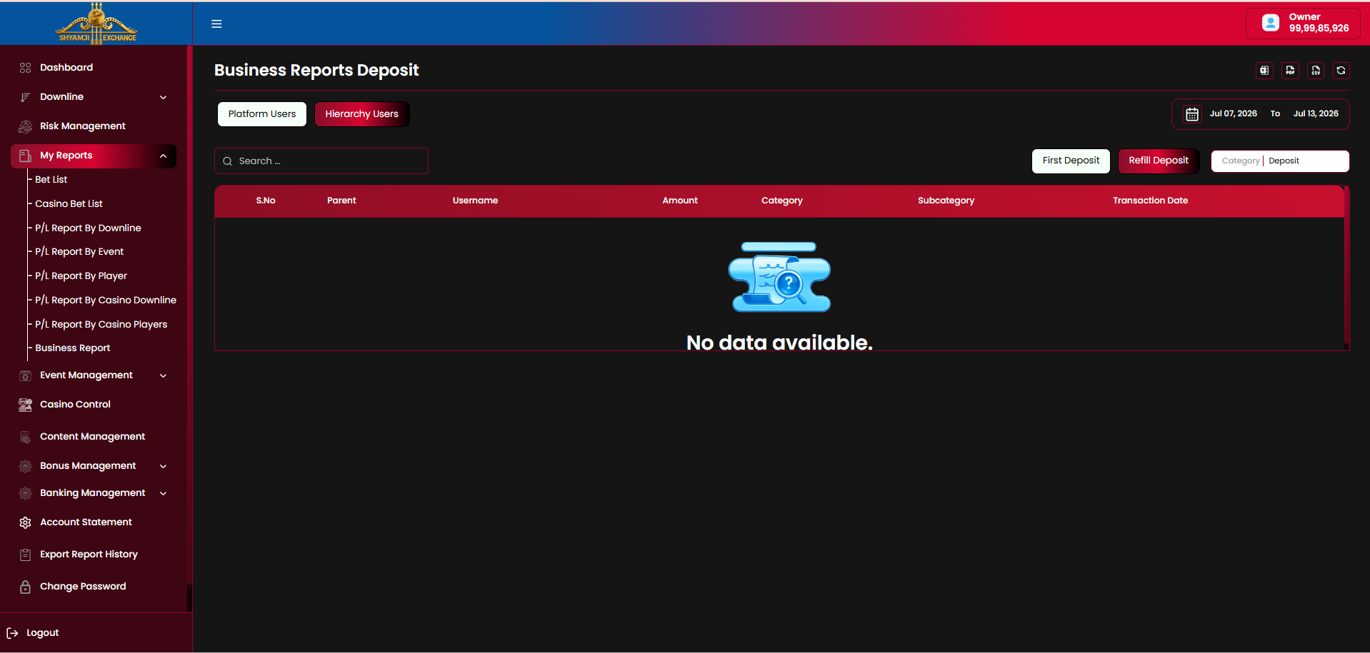Click the Event Management sidebar icon
This screenshot has width=1370, height=653.
(x=25, y=375)
